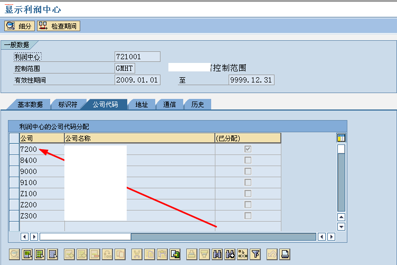Image resolution: width=397 pixels, height=265 pixels.
Task: Click the row selector beside 7200
Action: click(x=14, y=149)
